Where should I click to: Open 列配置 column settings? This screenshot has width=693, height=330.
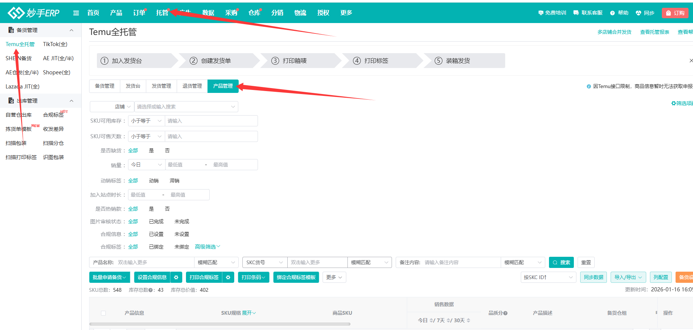pos(661,277)
